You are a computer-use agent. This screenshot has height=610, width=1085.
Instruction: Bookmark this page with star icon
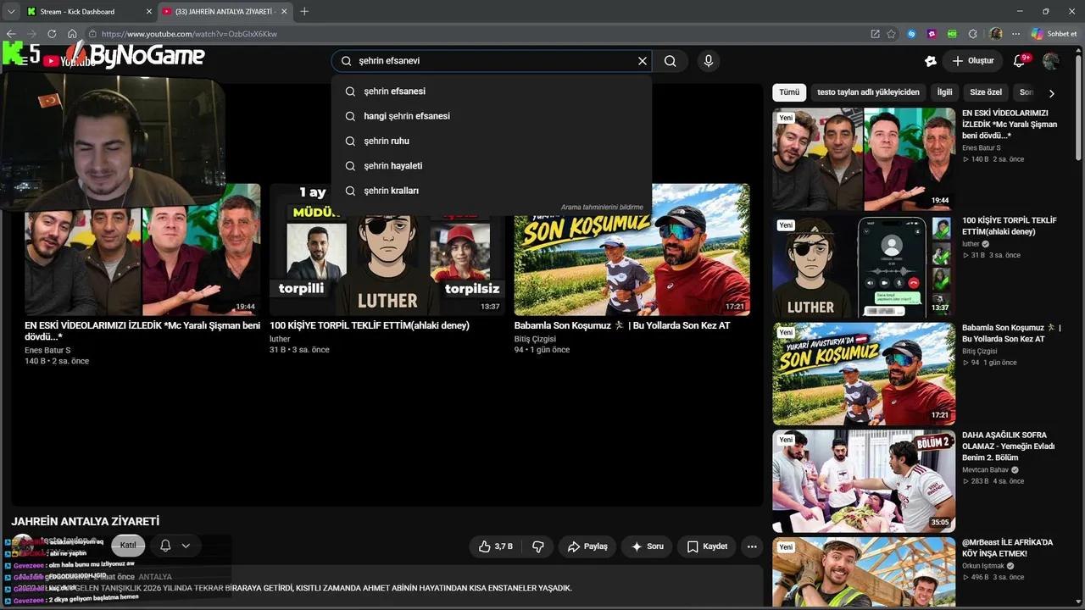(892, 34)
